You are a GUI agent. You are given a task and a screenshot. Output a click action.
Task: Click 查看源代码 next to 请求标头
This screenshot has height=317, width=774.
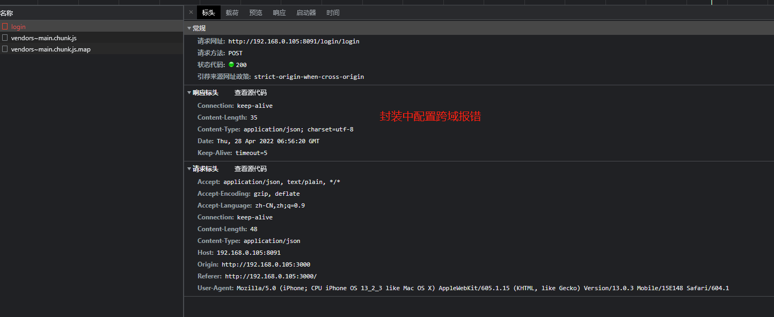click(x=250, y=169)
